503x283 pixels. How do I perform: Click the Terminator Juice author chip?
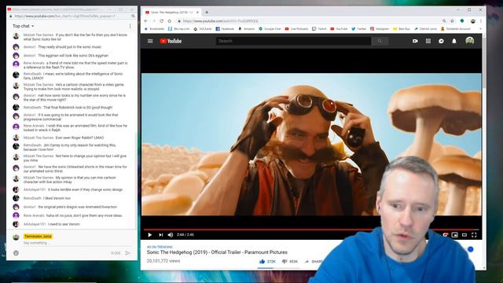tap(38, 237)
